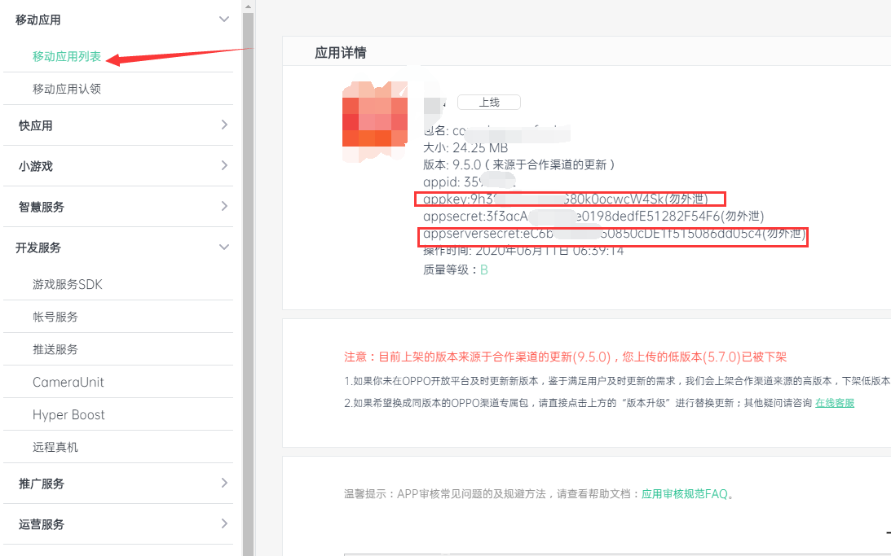Click the 大小: 24.25 MB text
This screenshot has height=556, width=891.
465,148
